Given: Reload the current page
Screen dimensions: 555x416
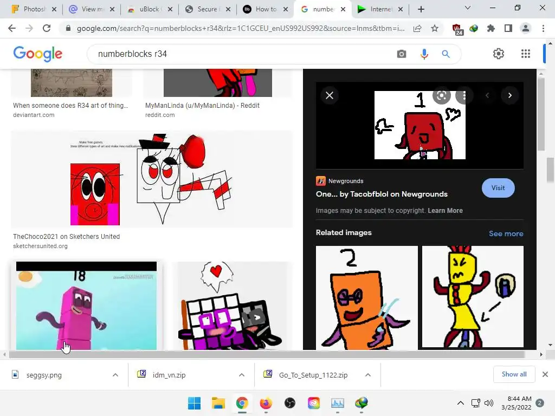Looking at the screenshot, I should 47,28.
